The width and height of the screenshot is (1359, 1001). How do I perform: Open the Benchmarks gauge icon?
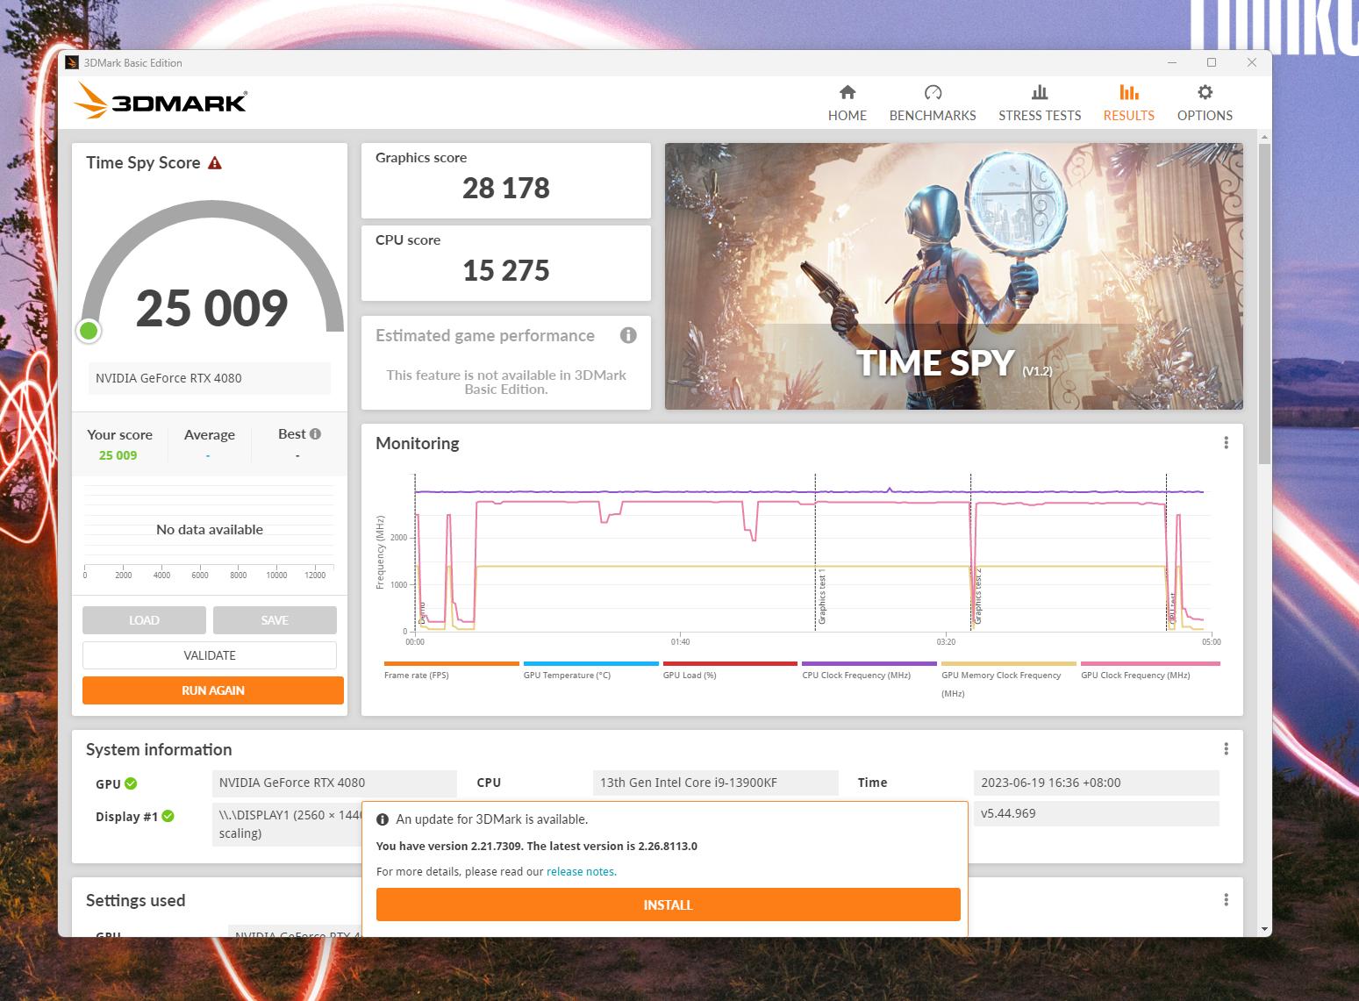point(932,93)
